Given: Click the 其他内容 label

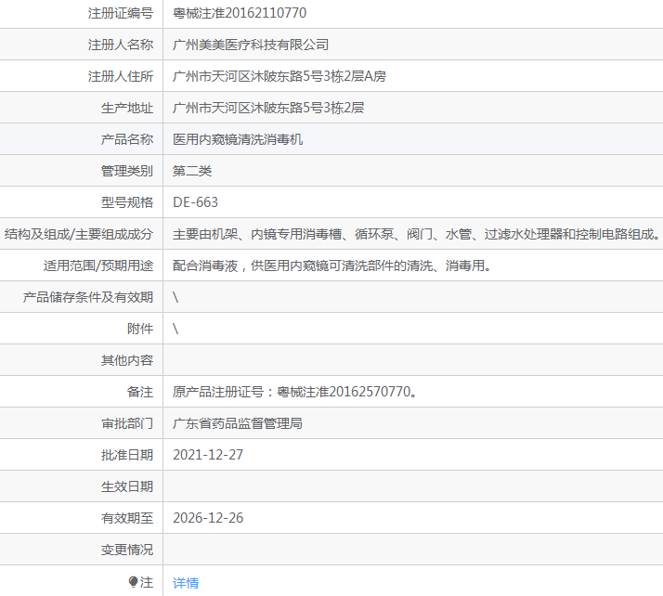Looking at the screenshot, I should [x=127, y=360].
